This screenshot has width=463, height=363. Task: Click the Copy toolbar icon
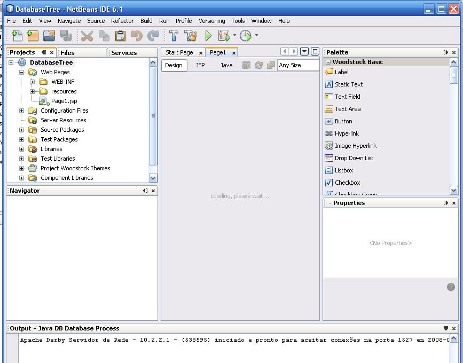click(x=104, y=36)
